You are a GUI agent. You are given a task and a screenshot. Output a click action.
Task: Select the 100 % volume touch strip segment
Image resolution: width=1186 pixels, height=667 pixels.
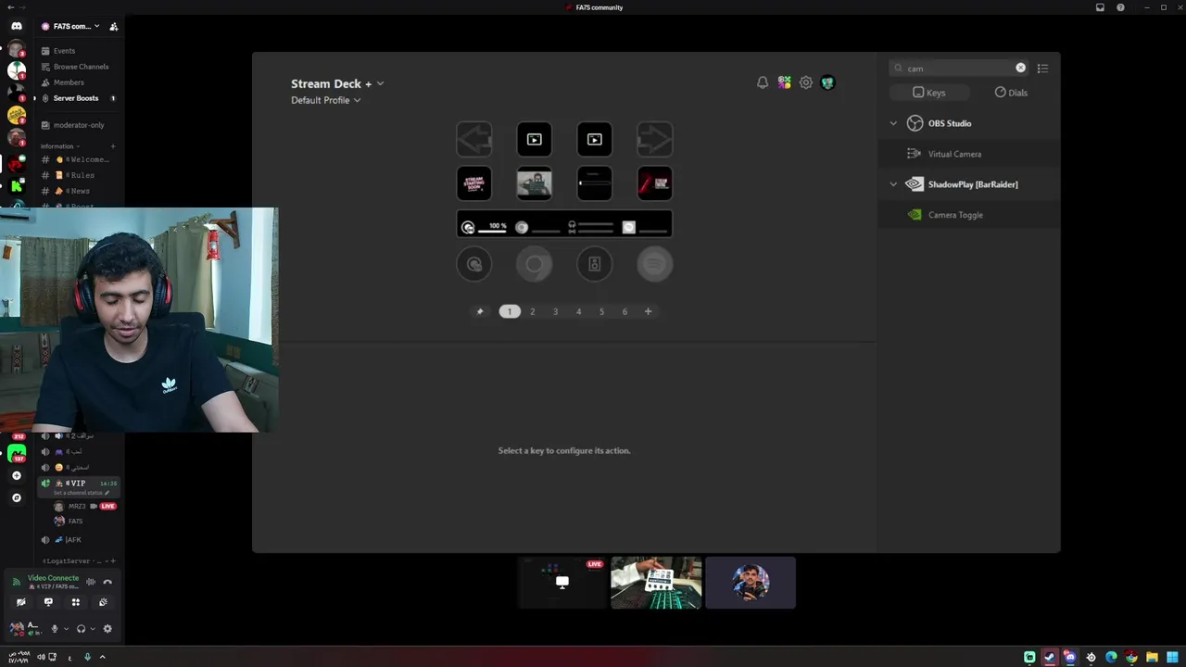[485, 226]
